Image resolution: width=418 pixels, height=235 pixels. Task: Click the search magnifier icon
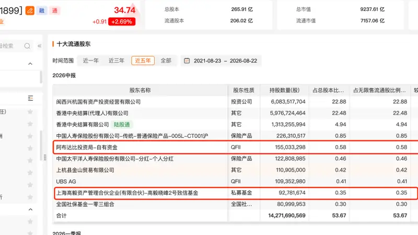tap(27, 46)
